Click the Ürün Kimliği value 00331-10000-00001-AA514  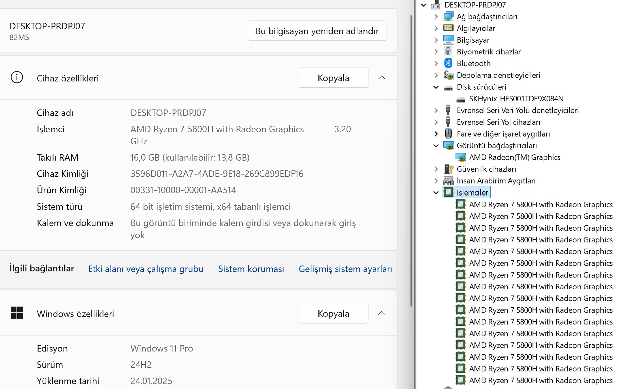[183, 190]
